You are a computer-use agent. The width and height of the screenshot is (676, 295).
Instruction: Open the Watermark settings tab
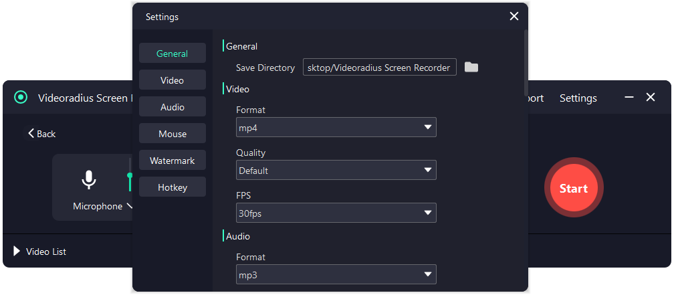tap(173, 160)
